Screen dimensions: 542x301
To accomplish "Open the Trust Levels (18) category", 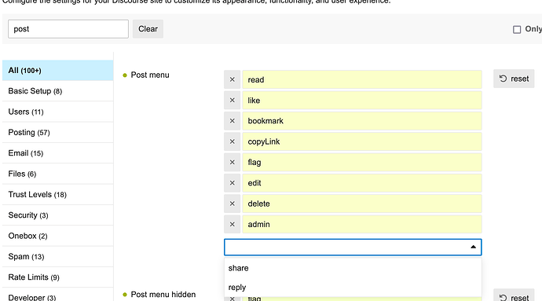I will [57, 194].
